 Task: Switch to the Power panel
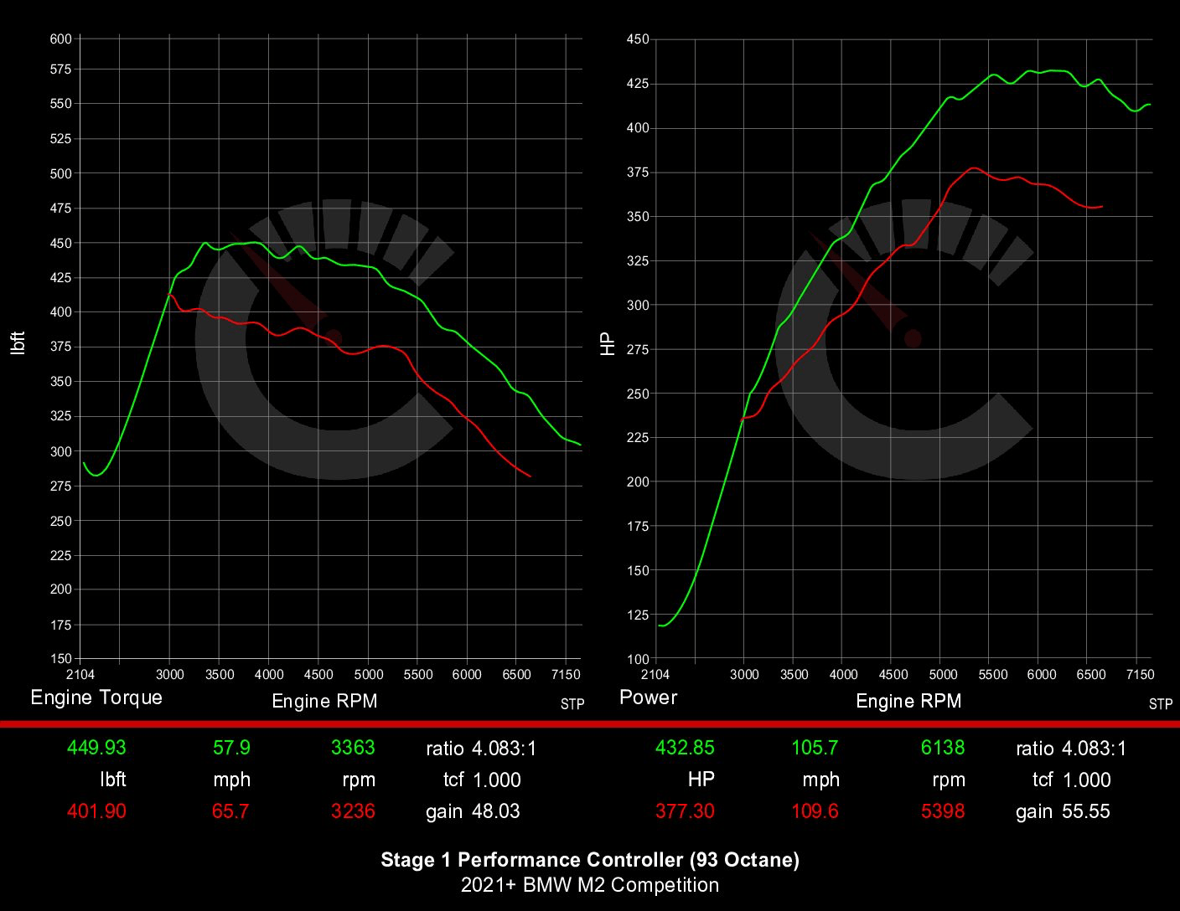click(648, 697)
